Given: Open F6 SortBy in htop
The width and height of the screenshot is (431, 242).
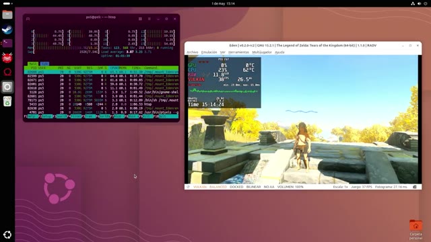Looking at the screenshot, I should point(103,116).
